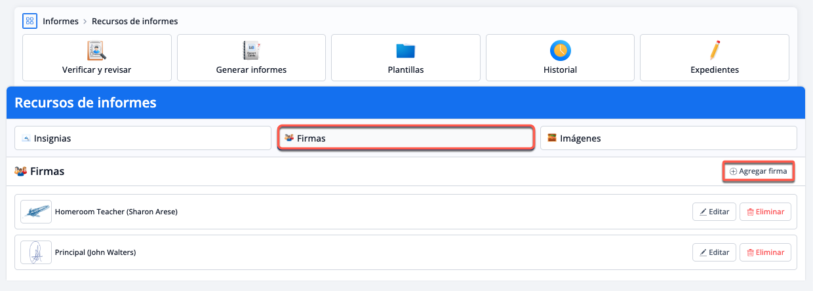The image size is (813, 291).
Task: Switch to the Firmas tab
Action: (405, 138)
